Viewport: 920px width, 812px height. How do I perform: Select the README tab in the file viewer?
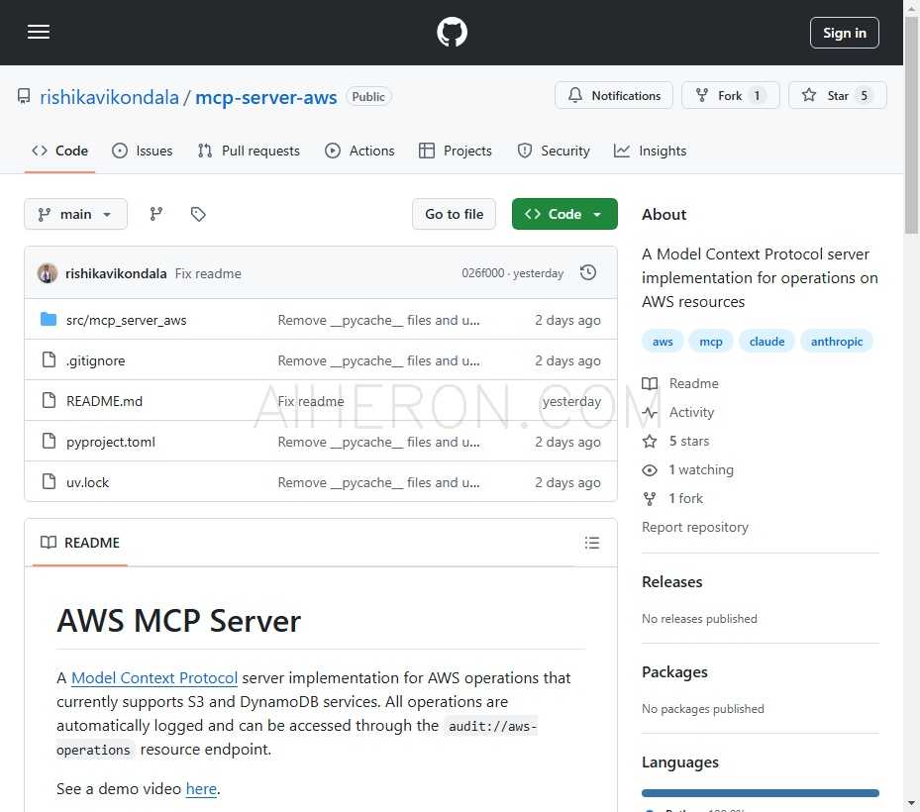click(80, 543)
